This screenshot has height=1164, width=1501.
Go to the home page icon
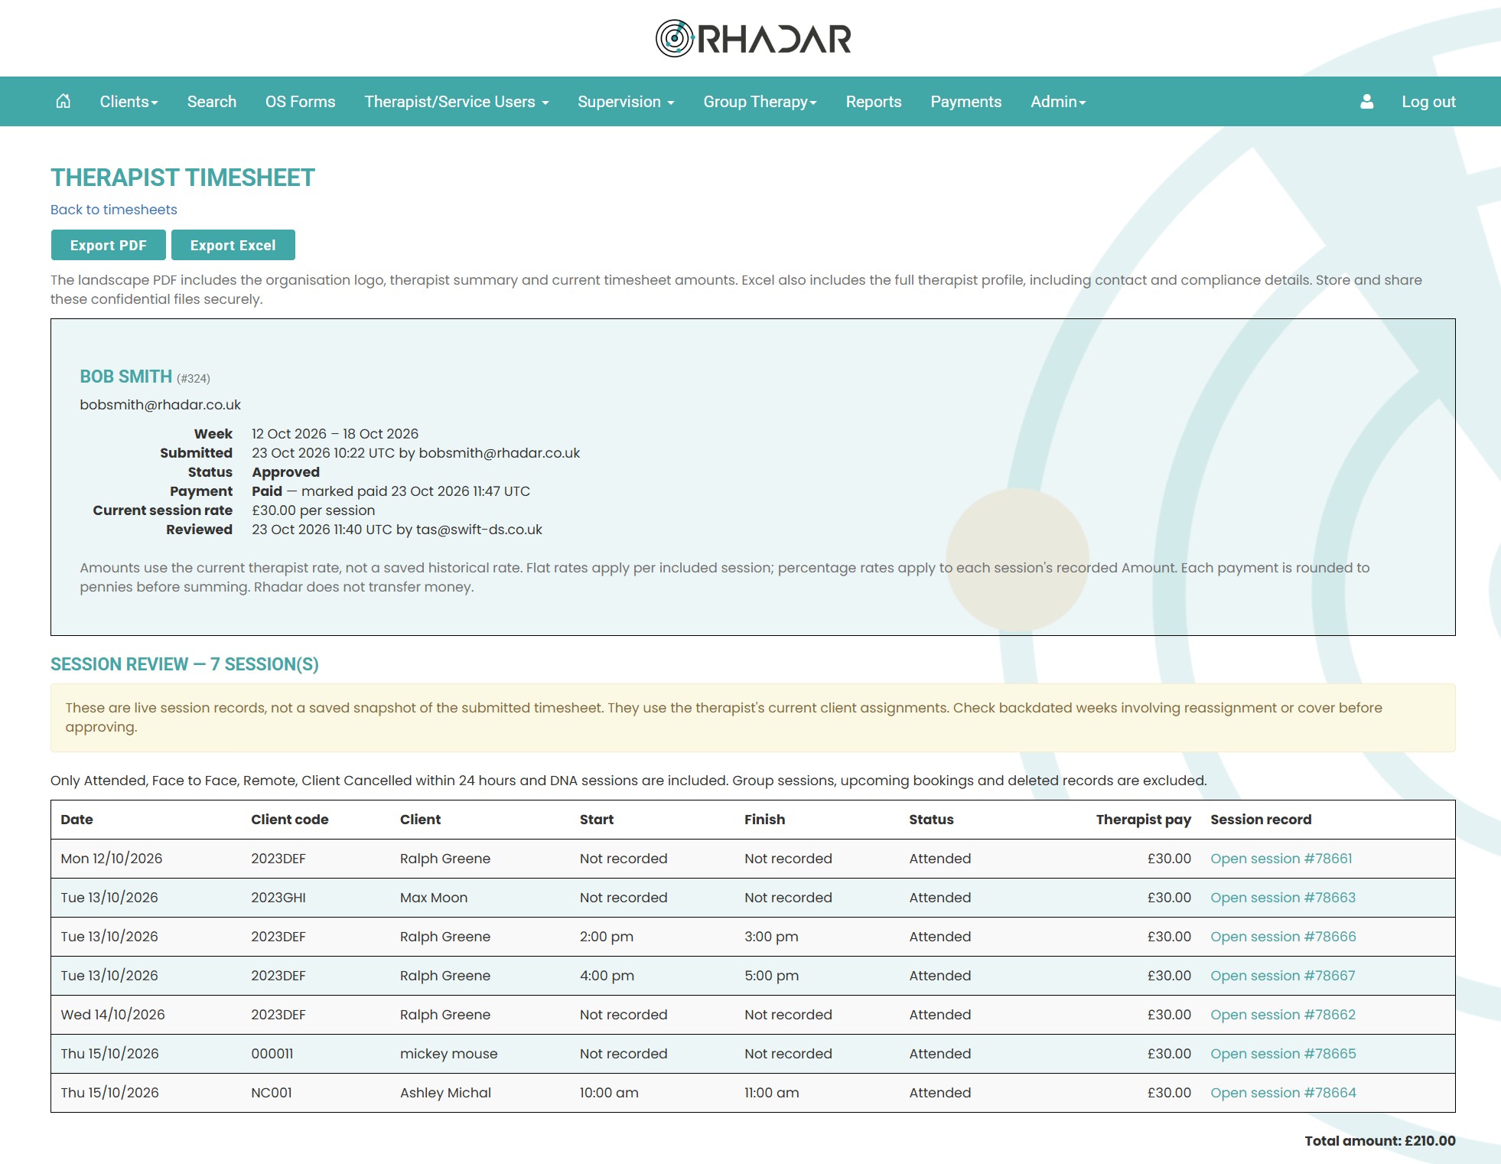point(63,101)
